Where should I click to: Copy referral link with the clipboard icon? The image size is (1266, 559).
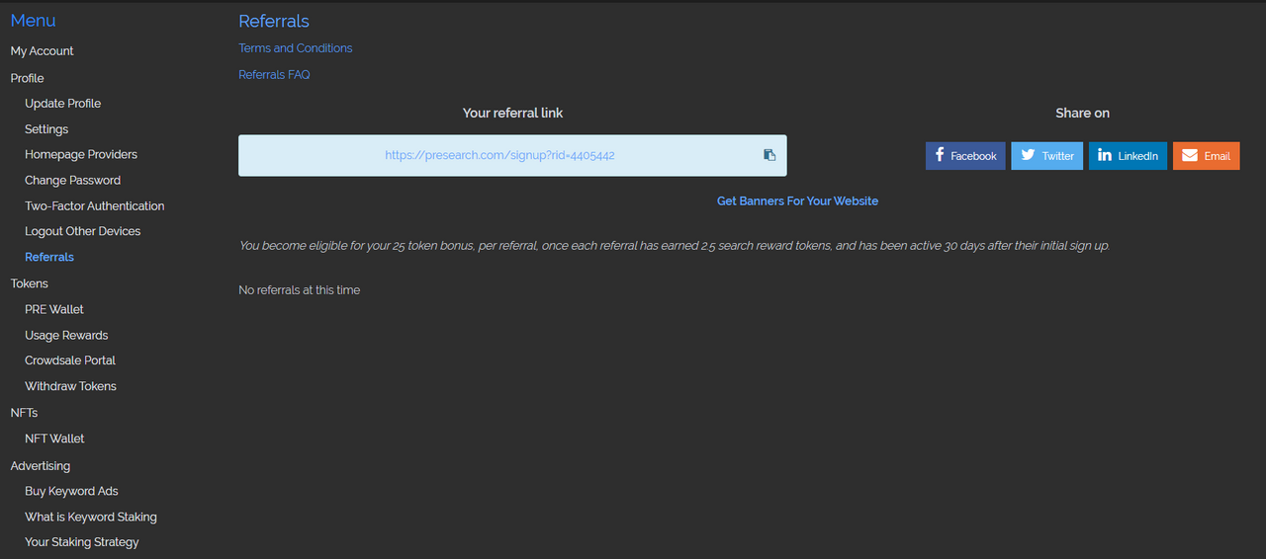(769, 155)
